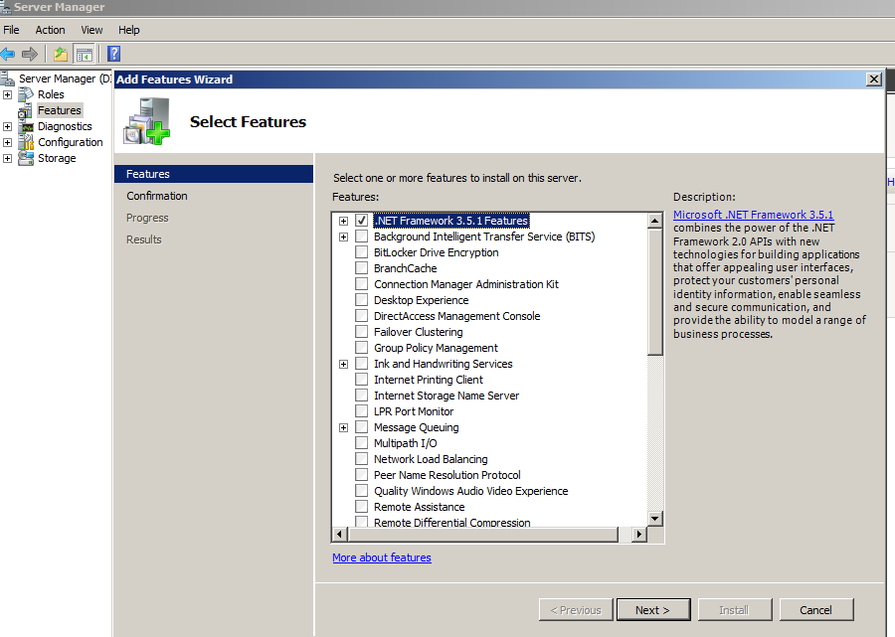Click the Roles node icon in tree
Viewport: 895px width, 637px height.
click(26, 94)
